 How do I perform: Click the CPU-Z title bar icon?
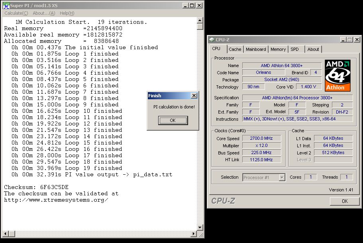212,39
